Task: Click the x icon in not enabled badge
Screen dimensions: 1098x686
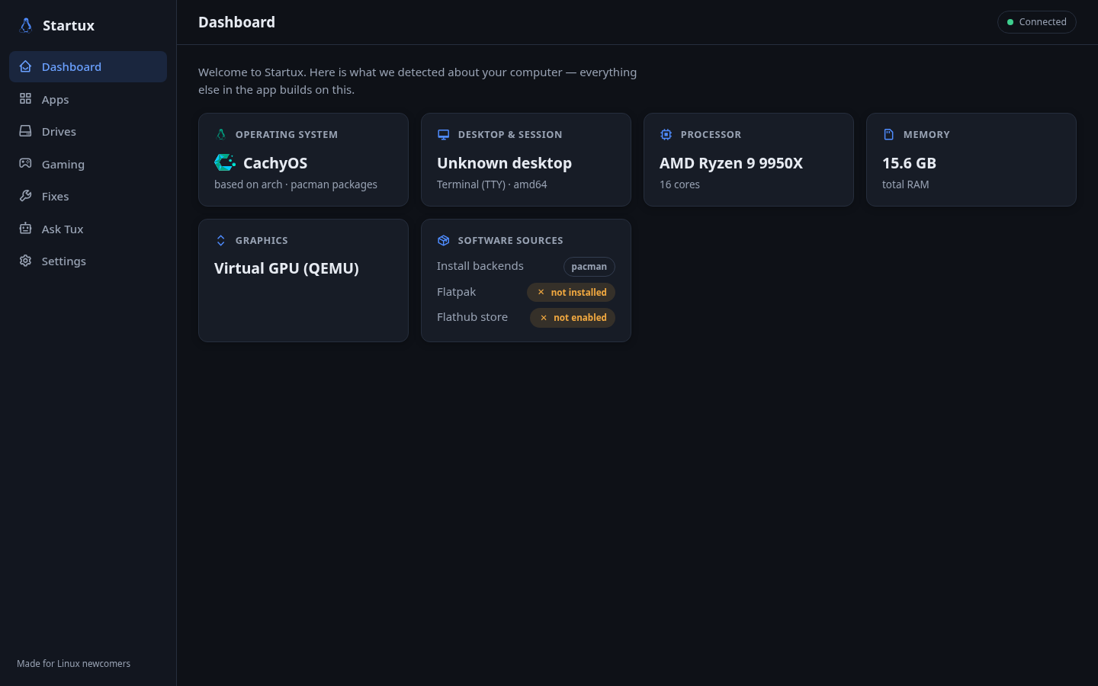Action: pos(544,317)
